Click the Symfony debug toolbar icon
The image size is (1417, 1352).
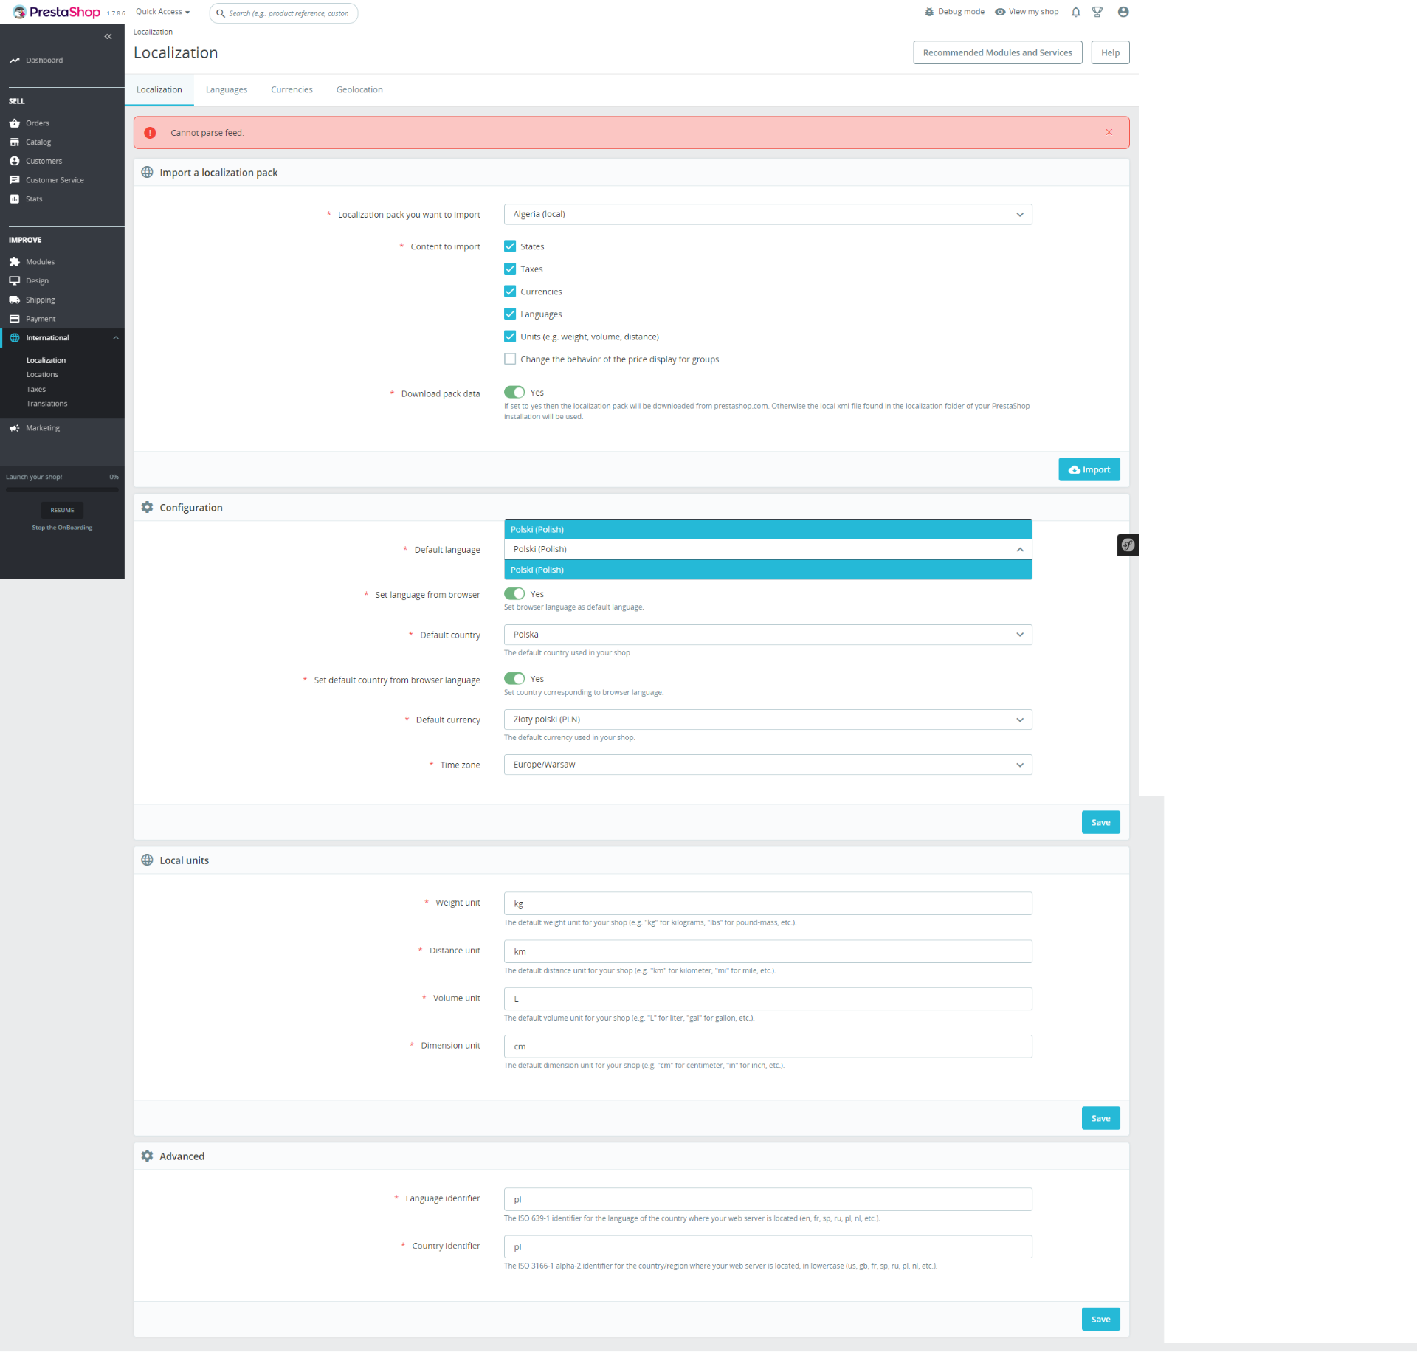(x=1127, y=545)
